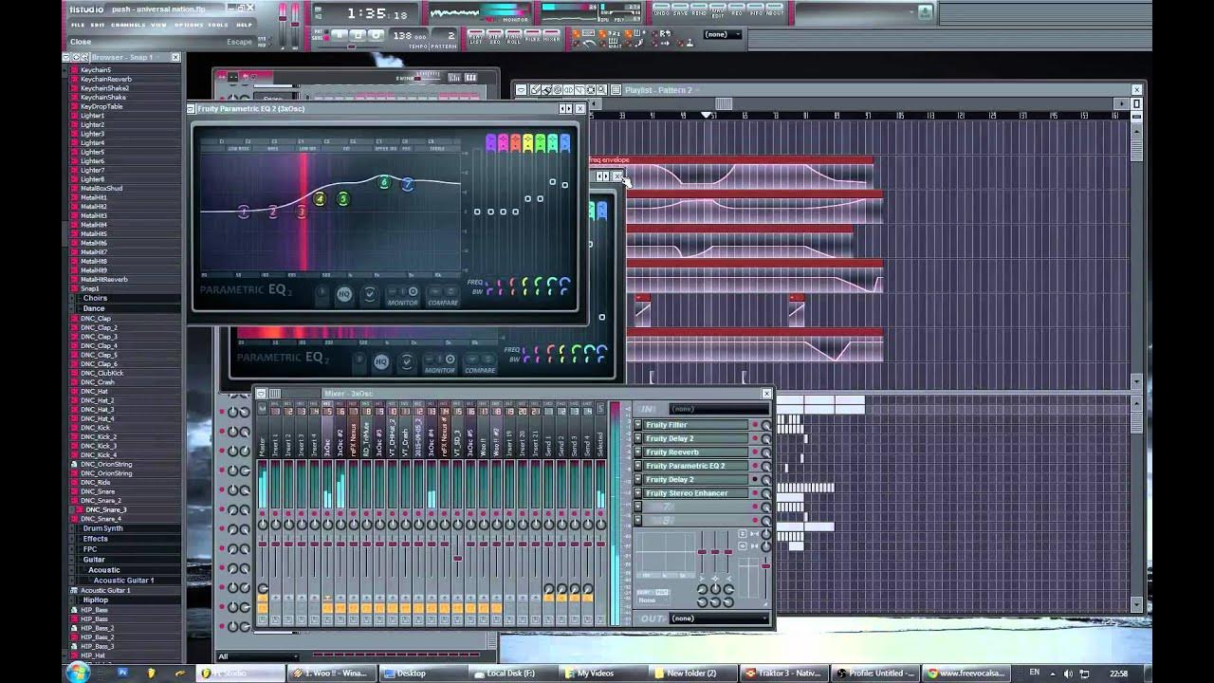The height and width of the screenshot is (683, 1214).
Task: Mute the 3xOsc mixer track LED
Action: point(327,513)
